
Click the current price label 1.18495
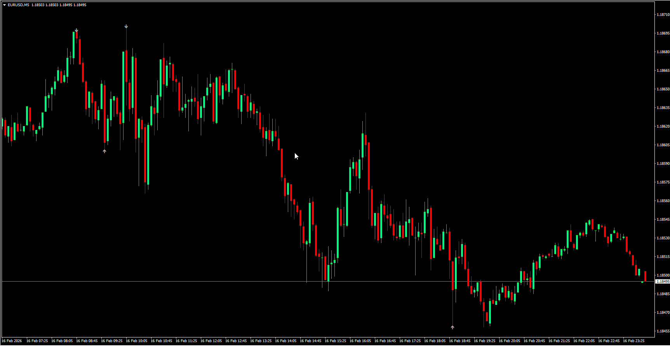pos(663,282)
